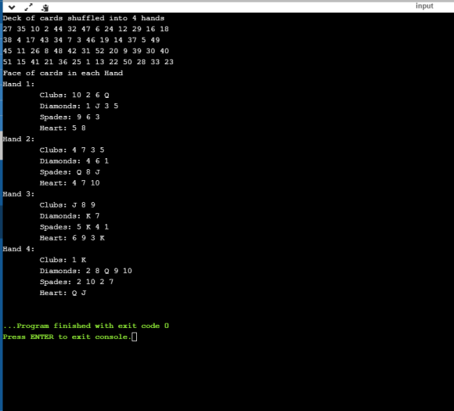454x411 pixels.
Task: Click the first shuffled row starting with 27 35
Action: tap(85, 29)
